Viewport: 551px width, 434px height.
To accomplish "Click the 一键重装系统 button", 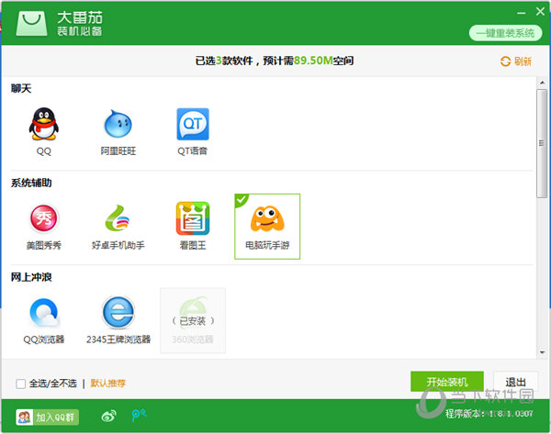I will [x=505, y=33].
